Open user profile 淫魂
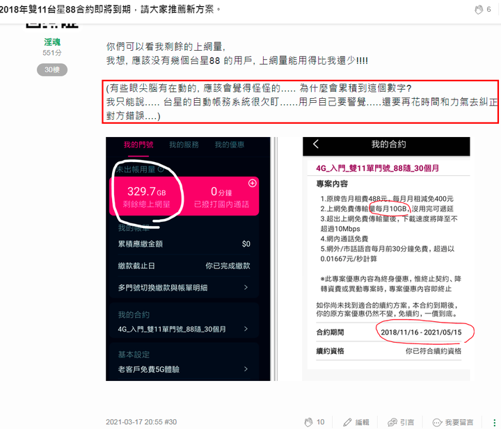 52,42
